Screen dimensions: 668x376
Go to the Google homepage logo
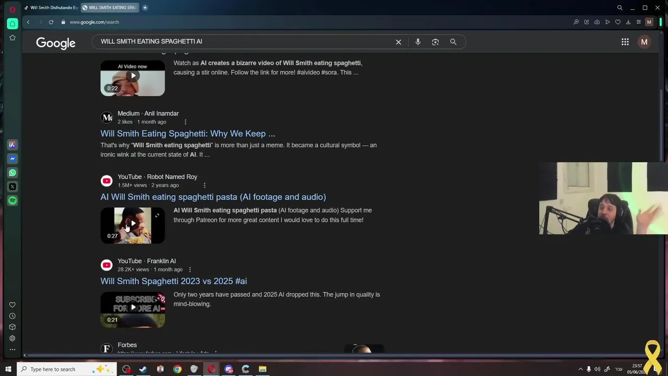pyautogui.click(x=56, y=43)
